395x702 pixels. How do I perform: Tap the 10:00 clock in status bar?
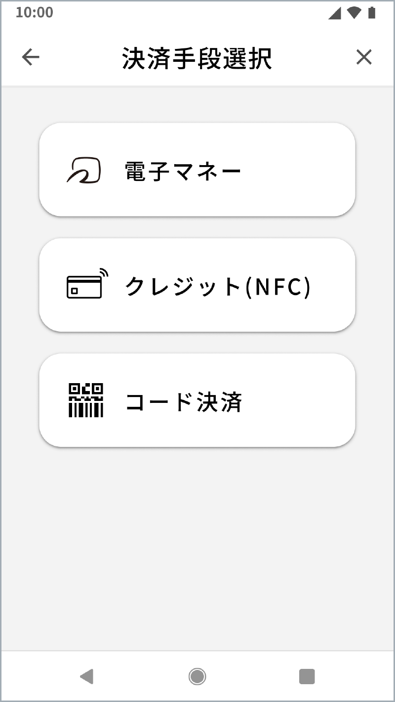[34, 13]
